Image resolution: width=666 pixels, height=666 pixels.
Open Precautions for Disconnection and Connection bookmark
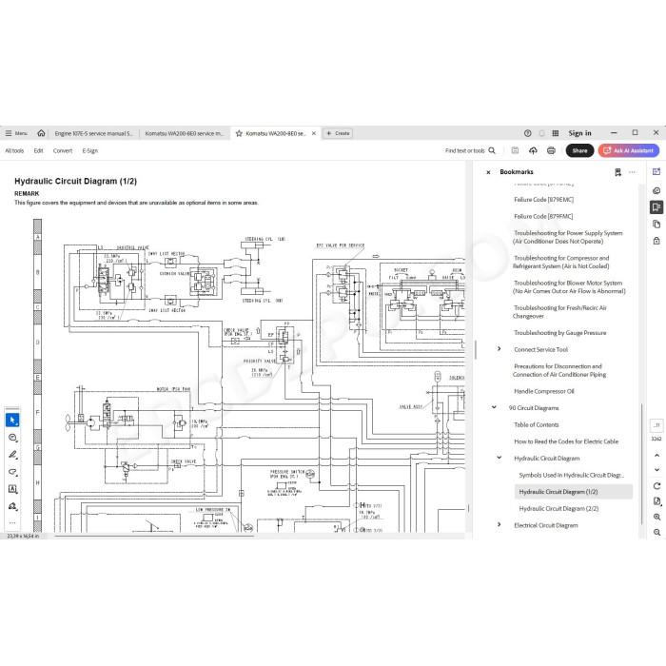click(559, 370)
